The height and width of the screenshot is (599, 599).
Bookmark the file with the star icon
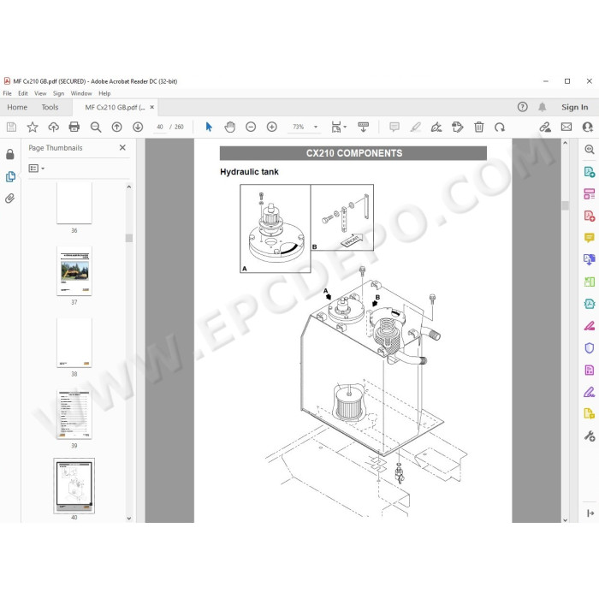pos(33,127)
